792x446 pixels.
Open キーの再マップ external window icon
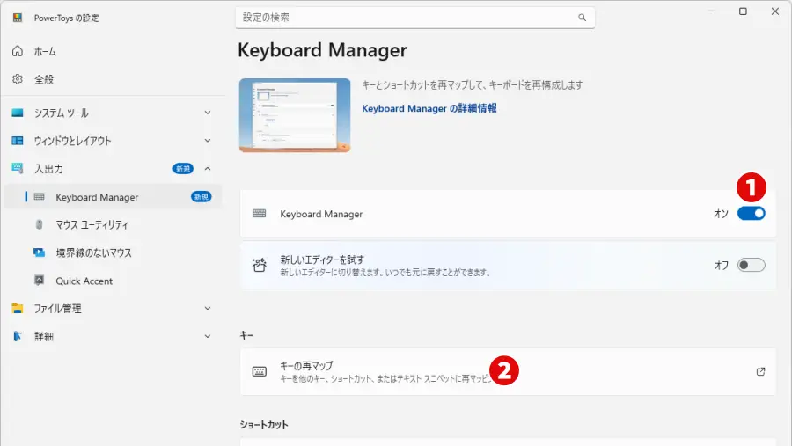coord(760,372)
